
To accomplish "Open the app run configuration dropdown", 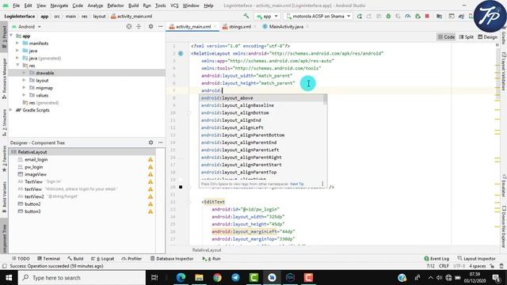I will (x=267, y=16).
